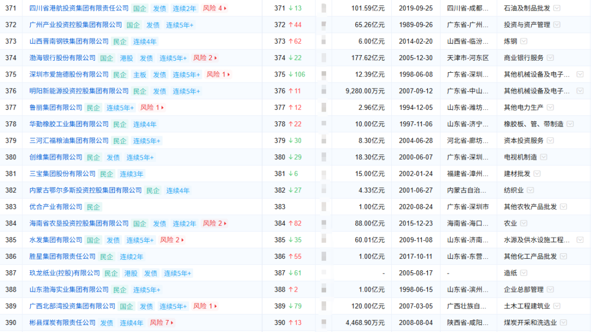Open logo thumbnail in 胜星集团 row
591x332 pixels.
(324, 257)
